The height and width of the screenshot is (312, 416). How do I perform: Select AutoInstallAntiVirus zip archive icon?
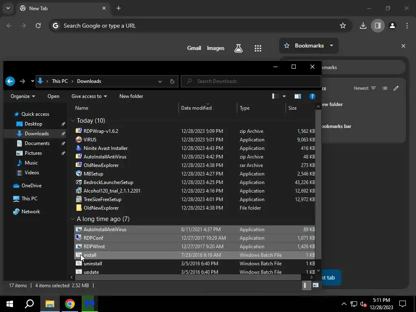(78, 156)
